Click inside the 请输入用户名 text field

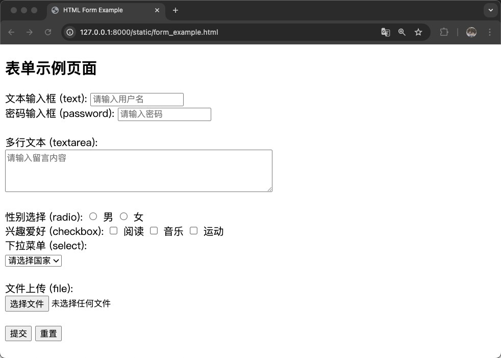136,99
